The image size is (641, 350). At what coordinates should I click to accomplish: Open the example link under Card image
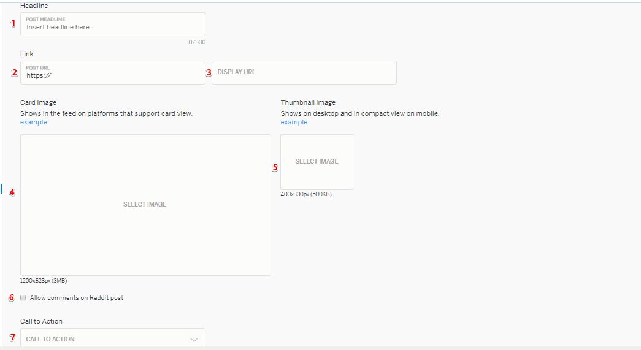pos(33,122)
